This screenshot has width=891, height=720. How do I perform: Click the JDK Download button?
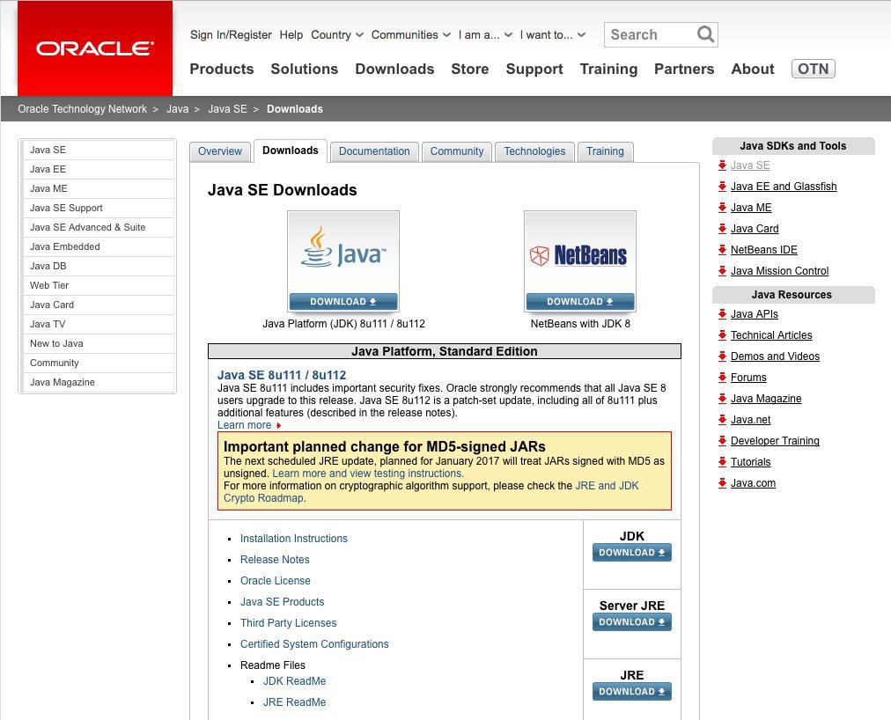coord(632,553)
